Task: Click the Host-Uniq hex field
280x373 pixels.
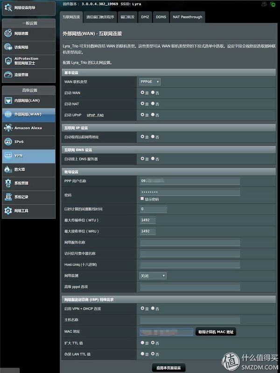Action: click(190, 265)
